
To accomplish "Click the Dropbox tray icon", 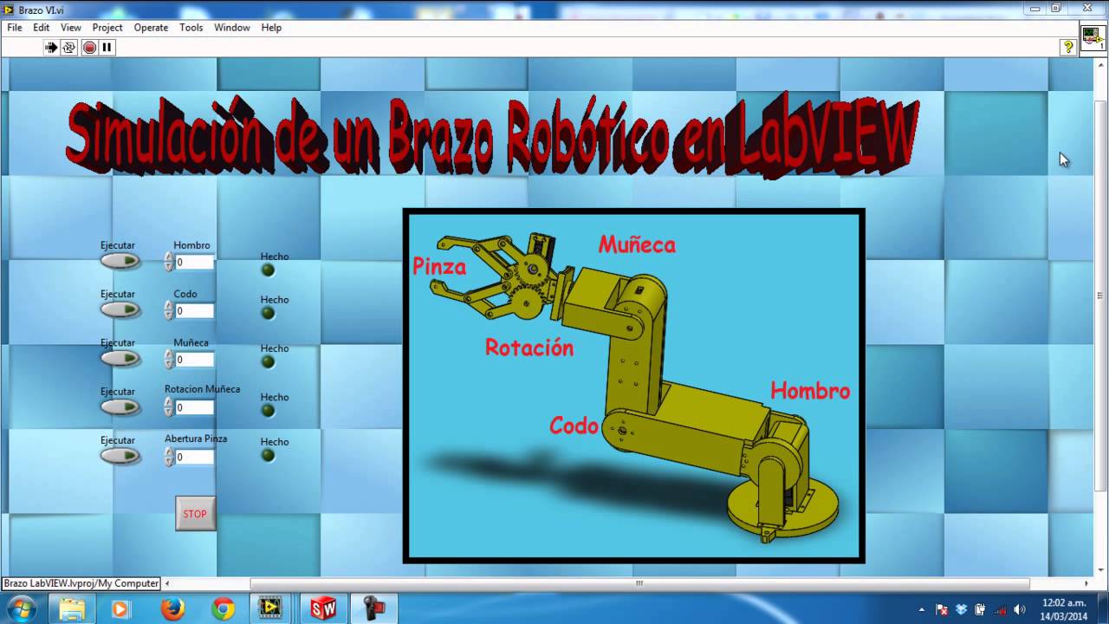I will (961, 610).
